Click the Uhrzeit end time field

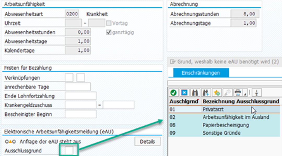(97, 23)
